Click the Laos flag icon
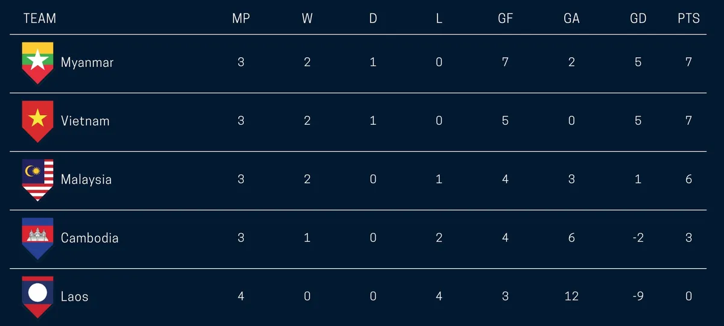This screenshot has height=326, width=724. coord(37,296)
